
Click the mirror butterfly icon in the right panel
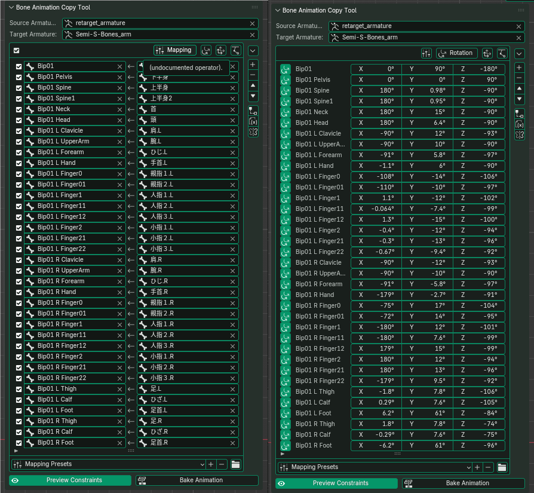click(520, 135)
